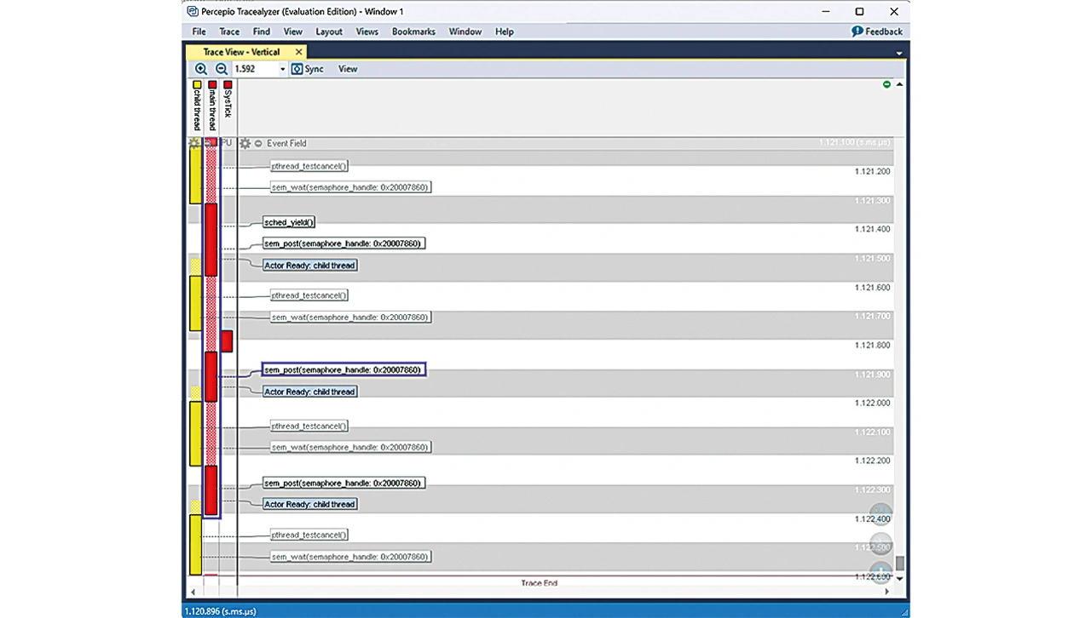The image size is (1091, 618).
Task: Open the Bookmarks menu
Action: (x=413, y=31)
